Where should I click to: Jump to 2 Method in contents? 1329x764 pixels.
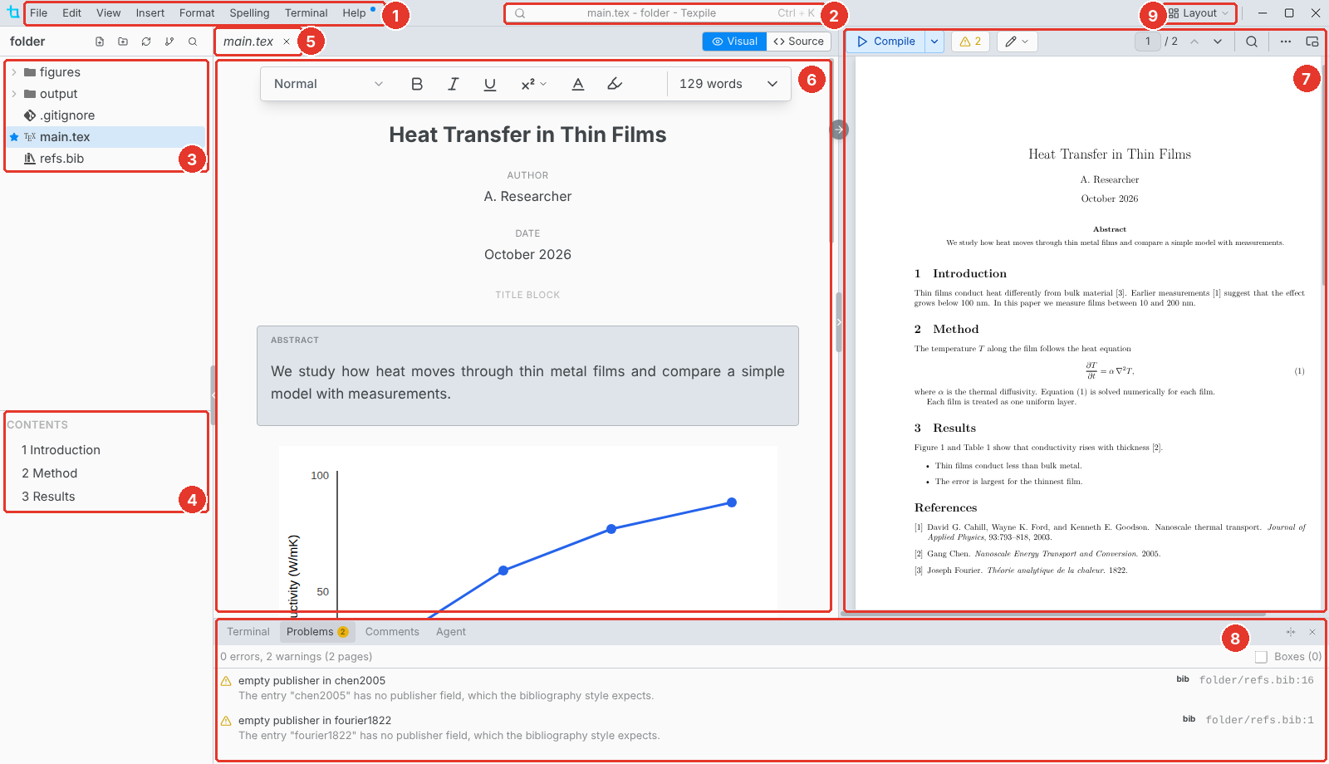pyautogui.click(x=50, y=473)
